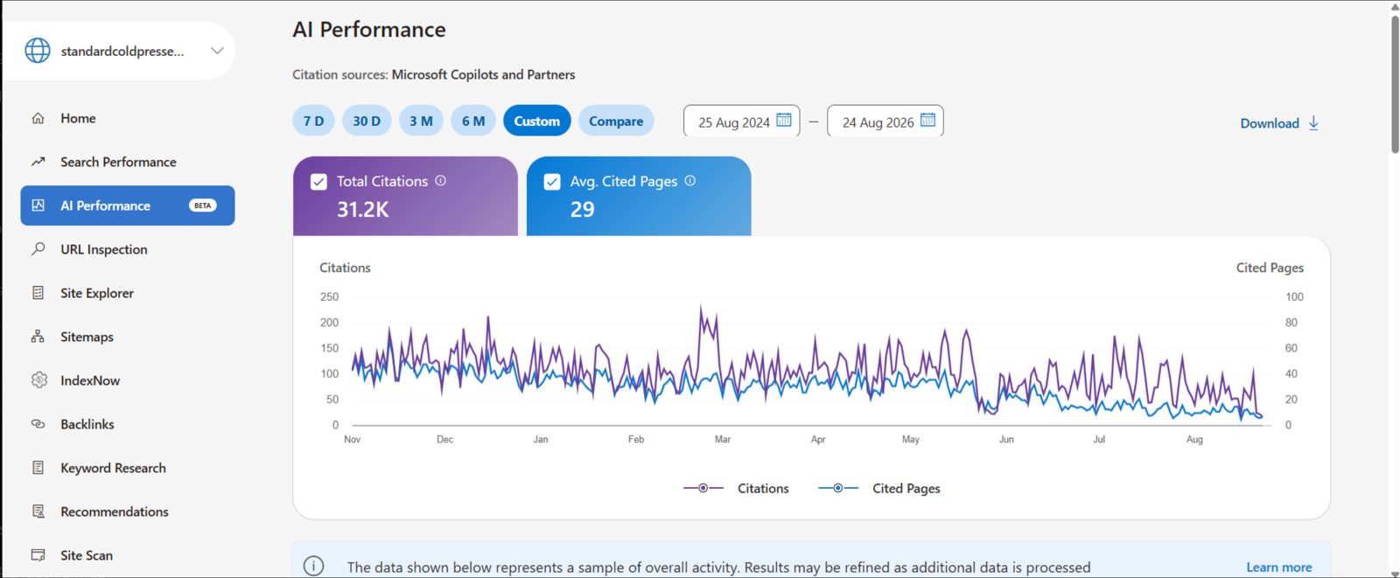Viewport: 1400px width, 578px height.
Task: Click the info icon in notice banner
Action: [x=313, y=567]
